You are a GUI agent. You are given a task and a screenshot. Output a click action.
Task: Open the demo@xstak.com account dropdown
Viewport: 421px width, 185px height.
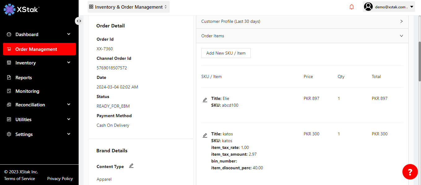tap(411, 7)
